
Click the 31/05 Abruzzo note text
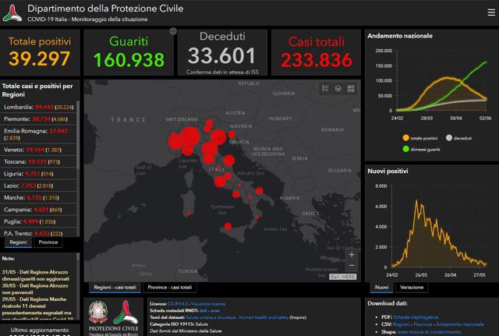point(35,275)
